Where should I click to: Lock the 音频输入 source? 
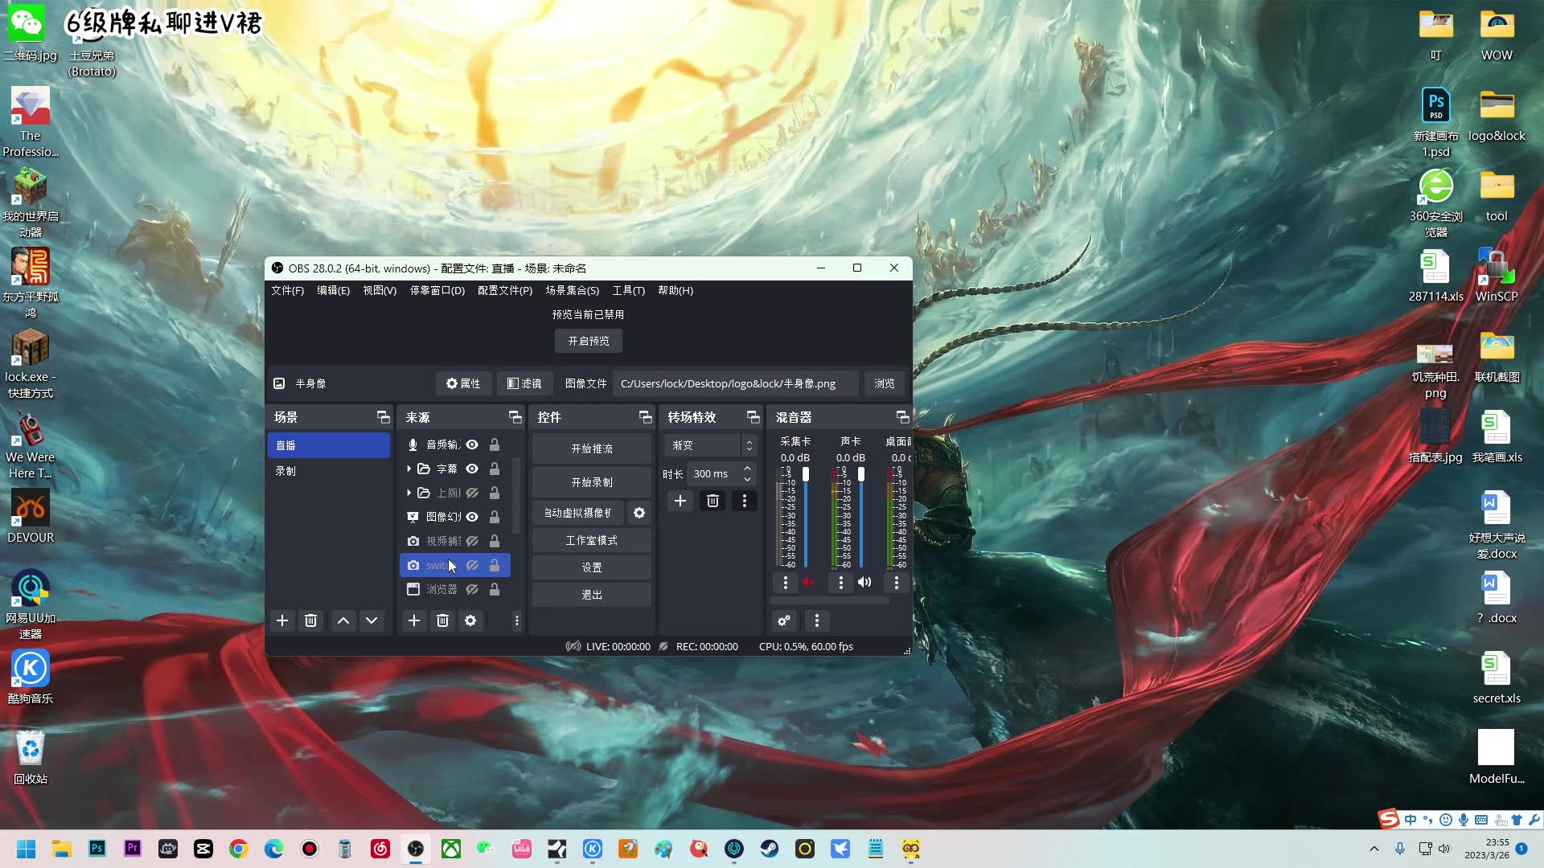click(495, 444)
